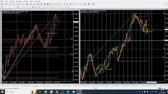Zoom in using magnifier plus icon
168x94 pixels.
click(71, 4)
